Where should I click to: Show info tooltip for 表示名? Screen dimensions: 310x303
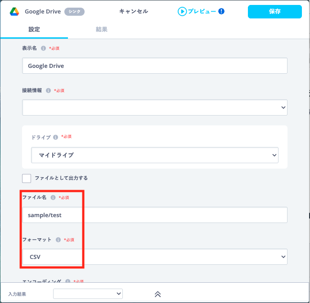pyautogui.click(x=43, y=48)
